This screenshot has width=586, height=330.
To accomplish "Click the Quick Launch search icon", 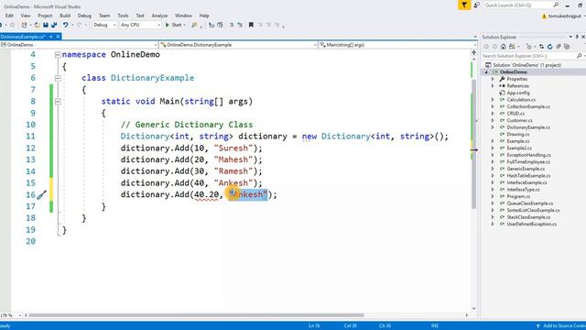I will coord(556,5).
